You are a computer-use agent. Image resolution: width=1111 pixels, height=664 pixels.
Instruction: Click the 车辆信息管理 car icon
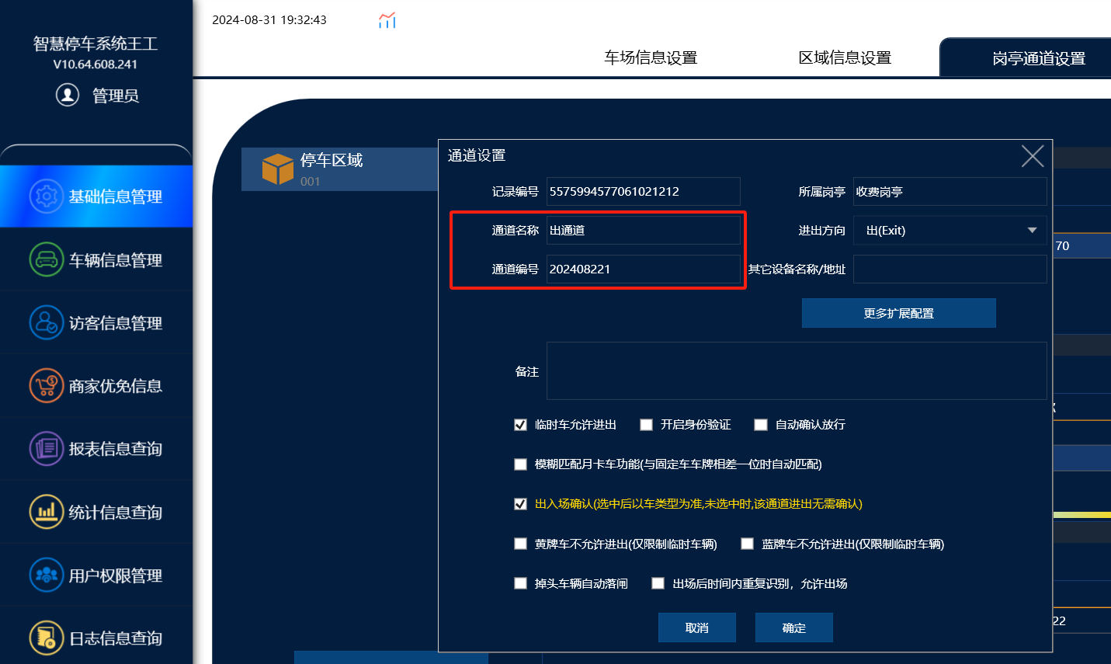click(x=47, y=259)
